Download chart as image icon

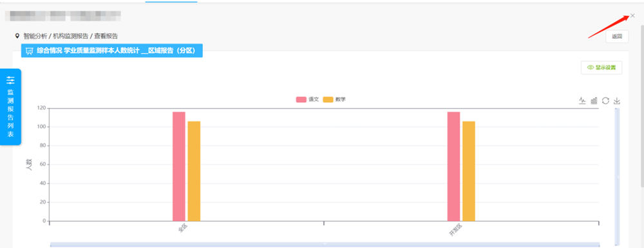(x=616, y=100)
